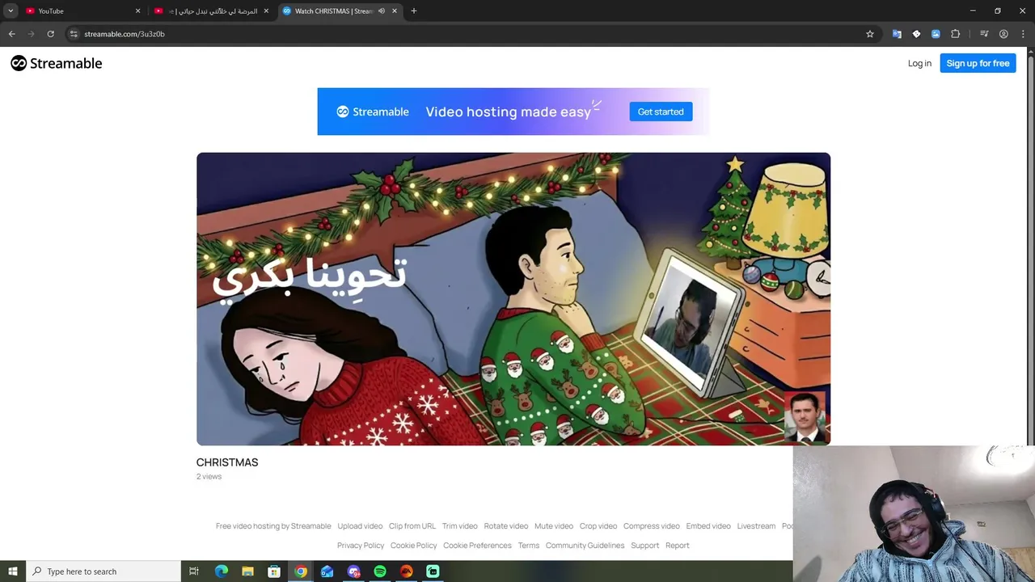This screenshot has height=582, width=1035.
Task: Open Free video hosting by Streamable link
Action: pos(273,526)
